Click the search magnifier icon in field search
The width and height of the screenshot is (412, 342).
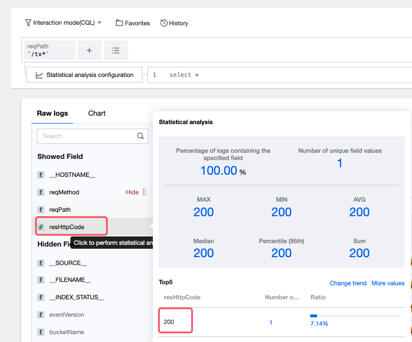(141, 136)
